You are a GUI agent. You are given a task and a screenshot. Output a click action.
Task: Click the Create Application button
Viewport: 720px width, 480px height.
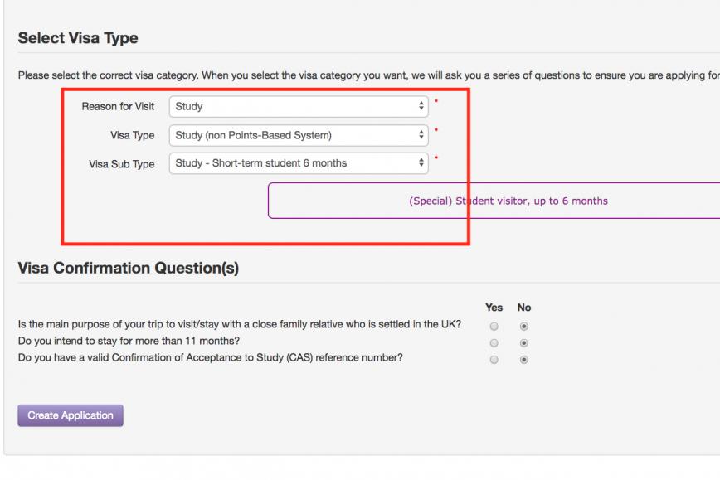click(71, 415)
